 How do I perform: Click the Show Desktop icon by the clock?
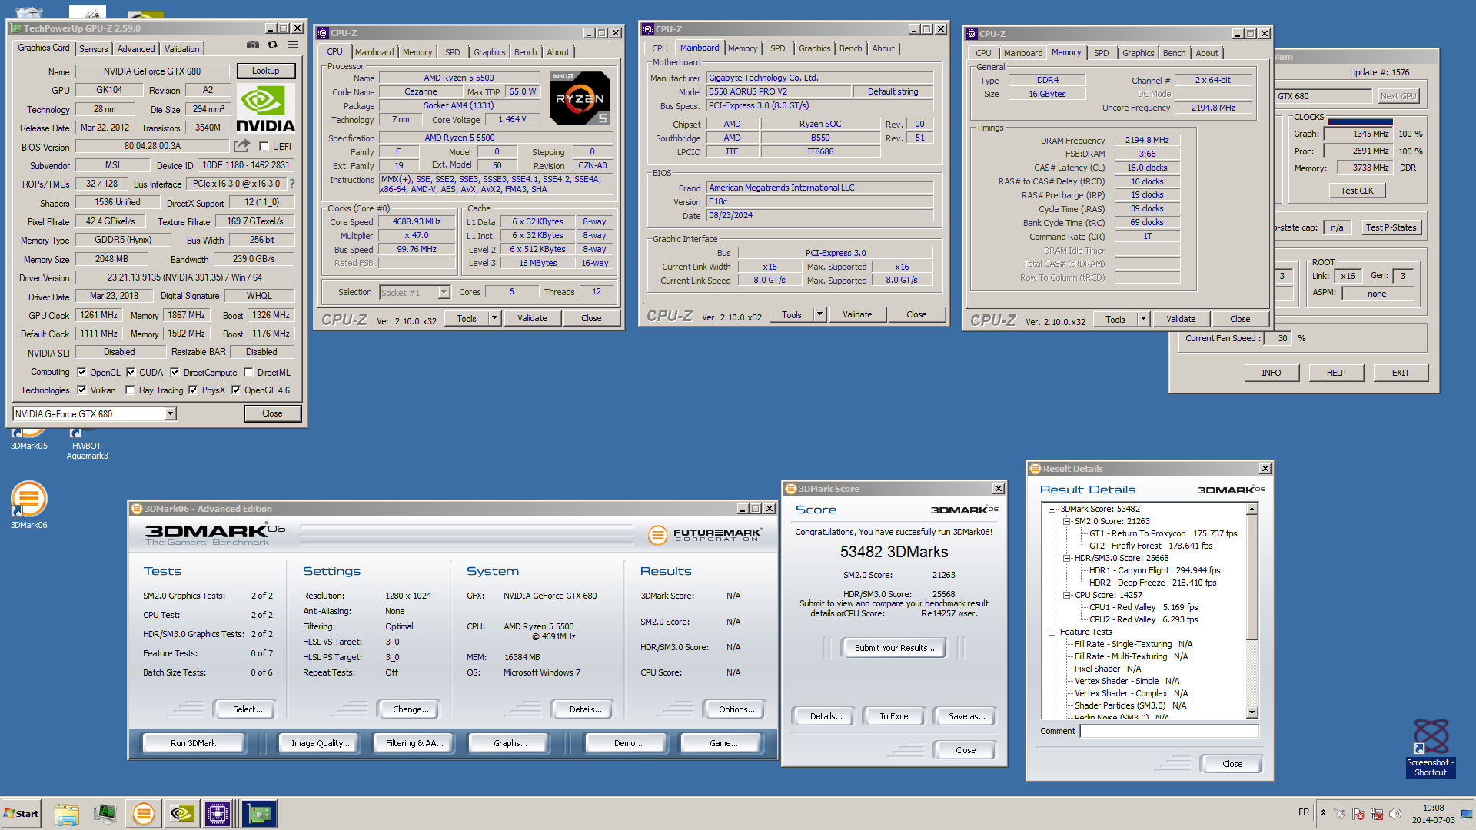coord(1467,814)
